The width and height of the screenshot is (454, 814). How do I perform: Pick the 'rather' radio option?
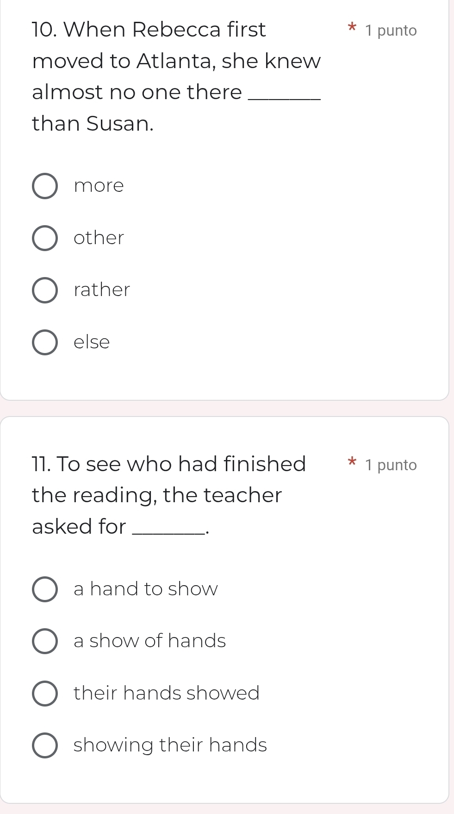point(45,290)
